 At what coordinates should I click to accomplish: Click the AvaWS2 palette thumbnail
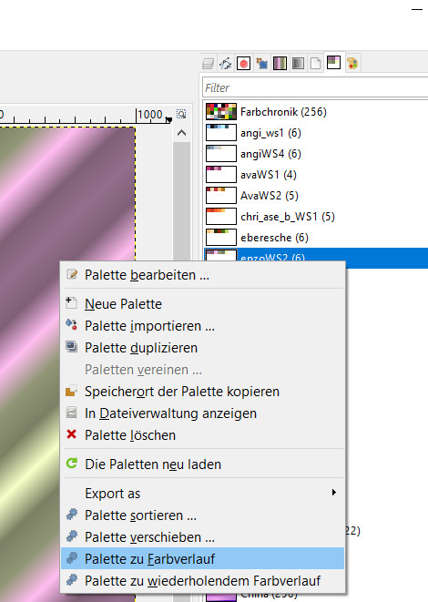(x=221, y=196)
